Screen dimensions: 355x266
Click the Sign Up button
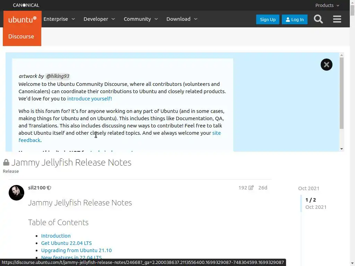tap(268, 19)
